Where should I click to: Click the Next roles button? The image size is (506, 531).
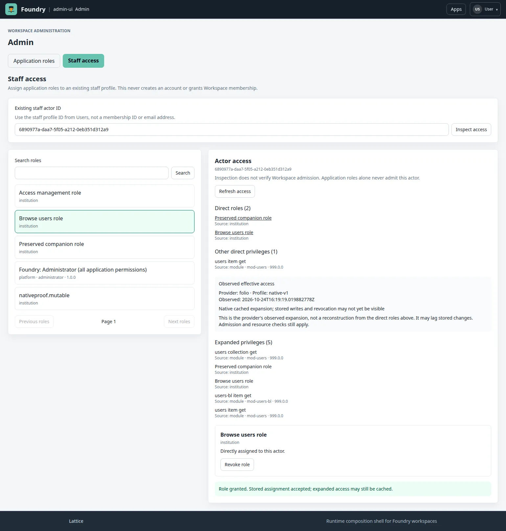click(x=179, y=322)
